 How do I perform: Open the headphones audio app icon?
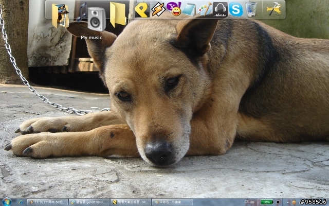pyautogui.click(x=221, y=9)
